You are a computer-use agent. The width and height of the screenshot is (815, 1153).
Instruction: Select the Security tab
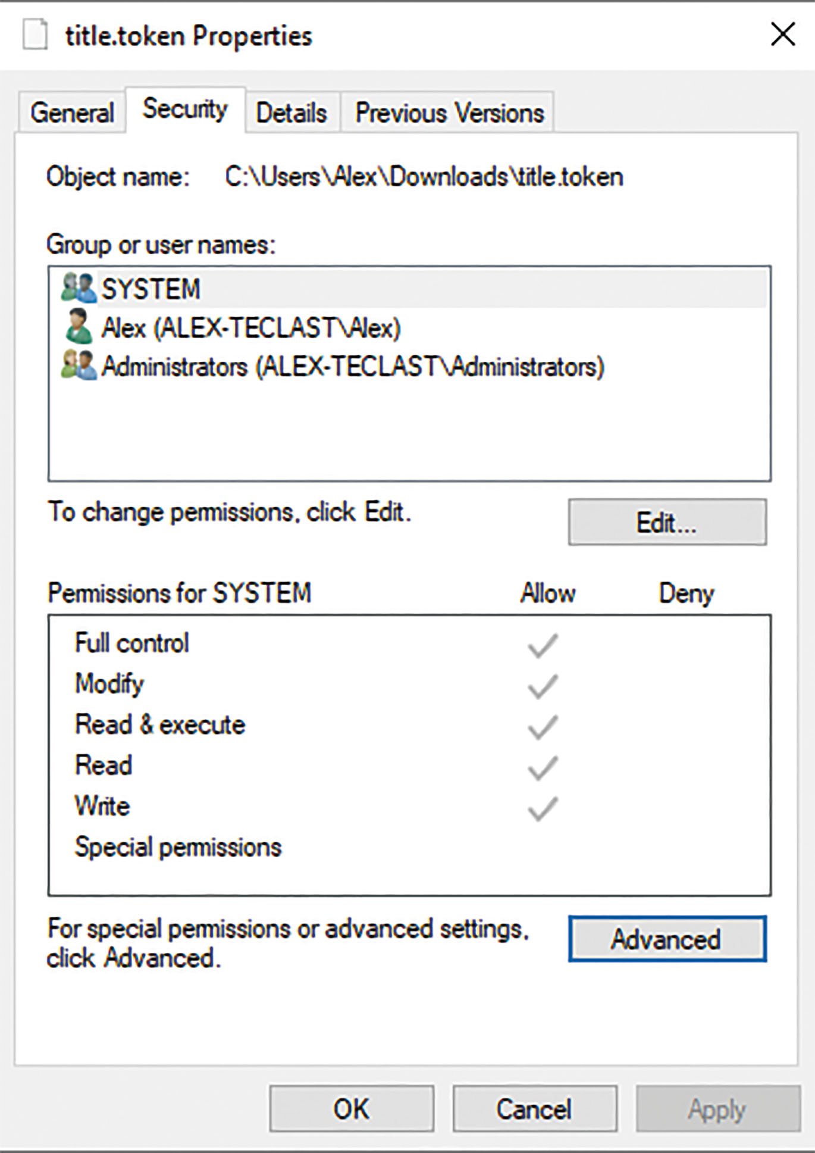pyautogui.click(x=183, y=110)
